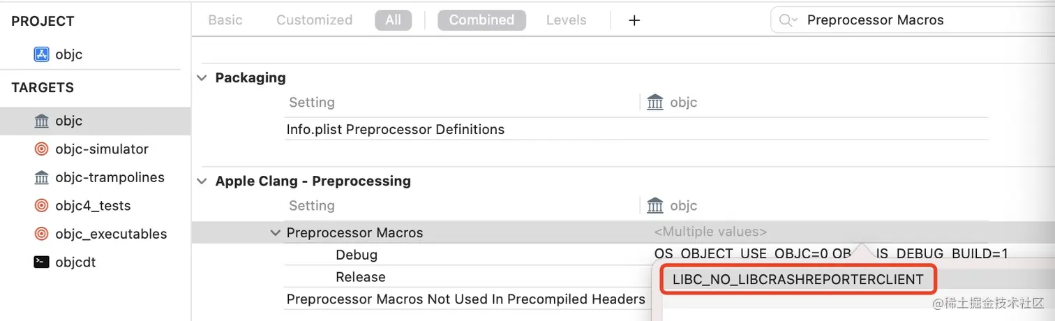The height and width of the screenshot is (321, 1055).
Task: Click the objcdt terminal icon
Action: click(42, 262)
